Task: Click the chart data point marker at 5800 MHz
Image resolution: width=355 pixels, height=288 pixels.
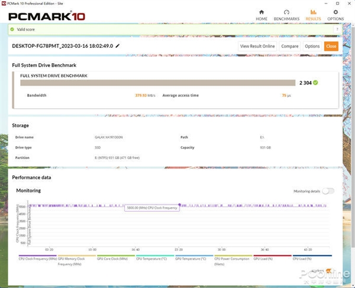Action: (179, 205)
